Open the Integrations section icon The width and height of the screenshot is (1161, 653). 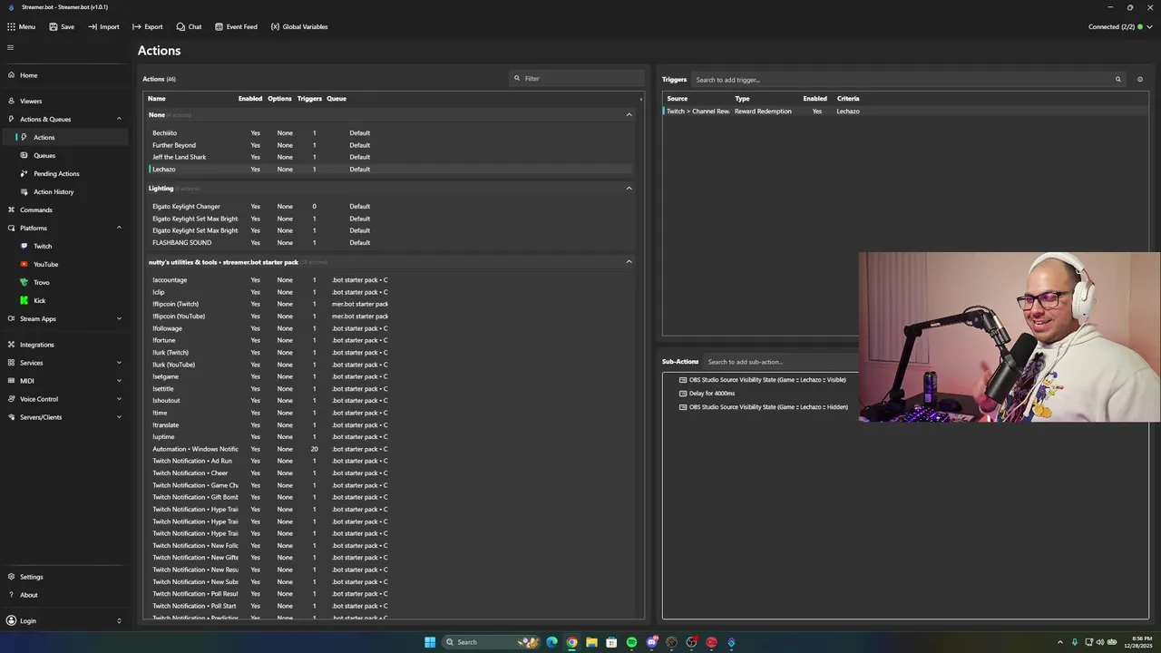tap(11, 345)
